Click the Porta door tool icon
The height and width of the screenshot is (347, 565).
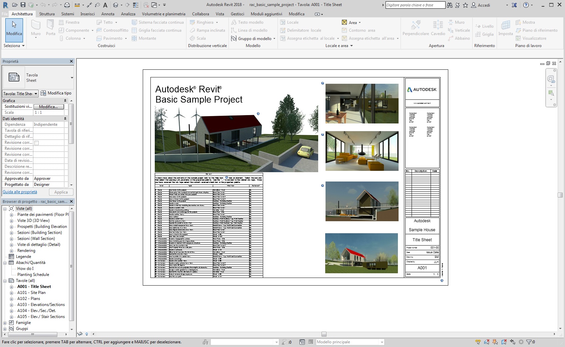click(50, 26)
